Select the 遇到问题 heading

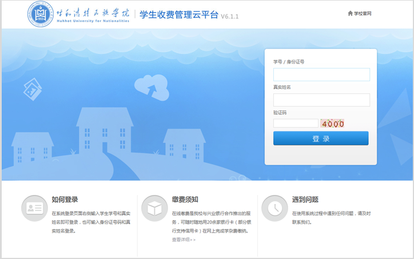tap(305, 200)
